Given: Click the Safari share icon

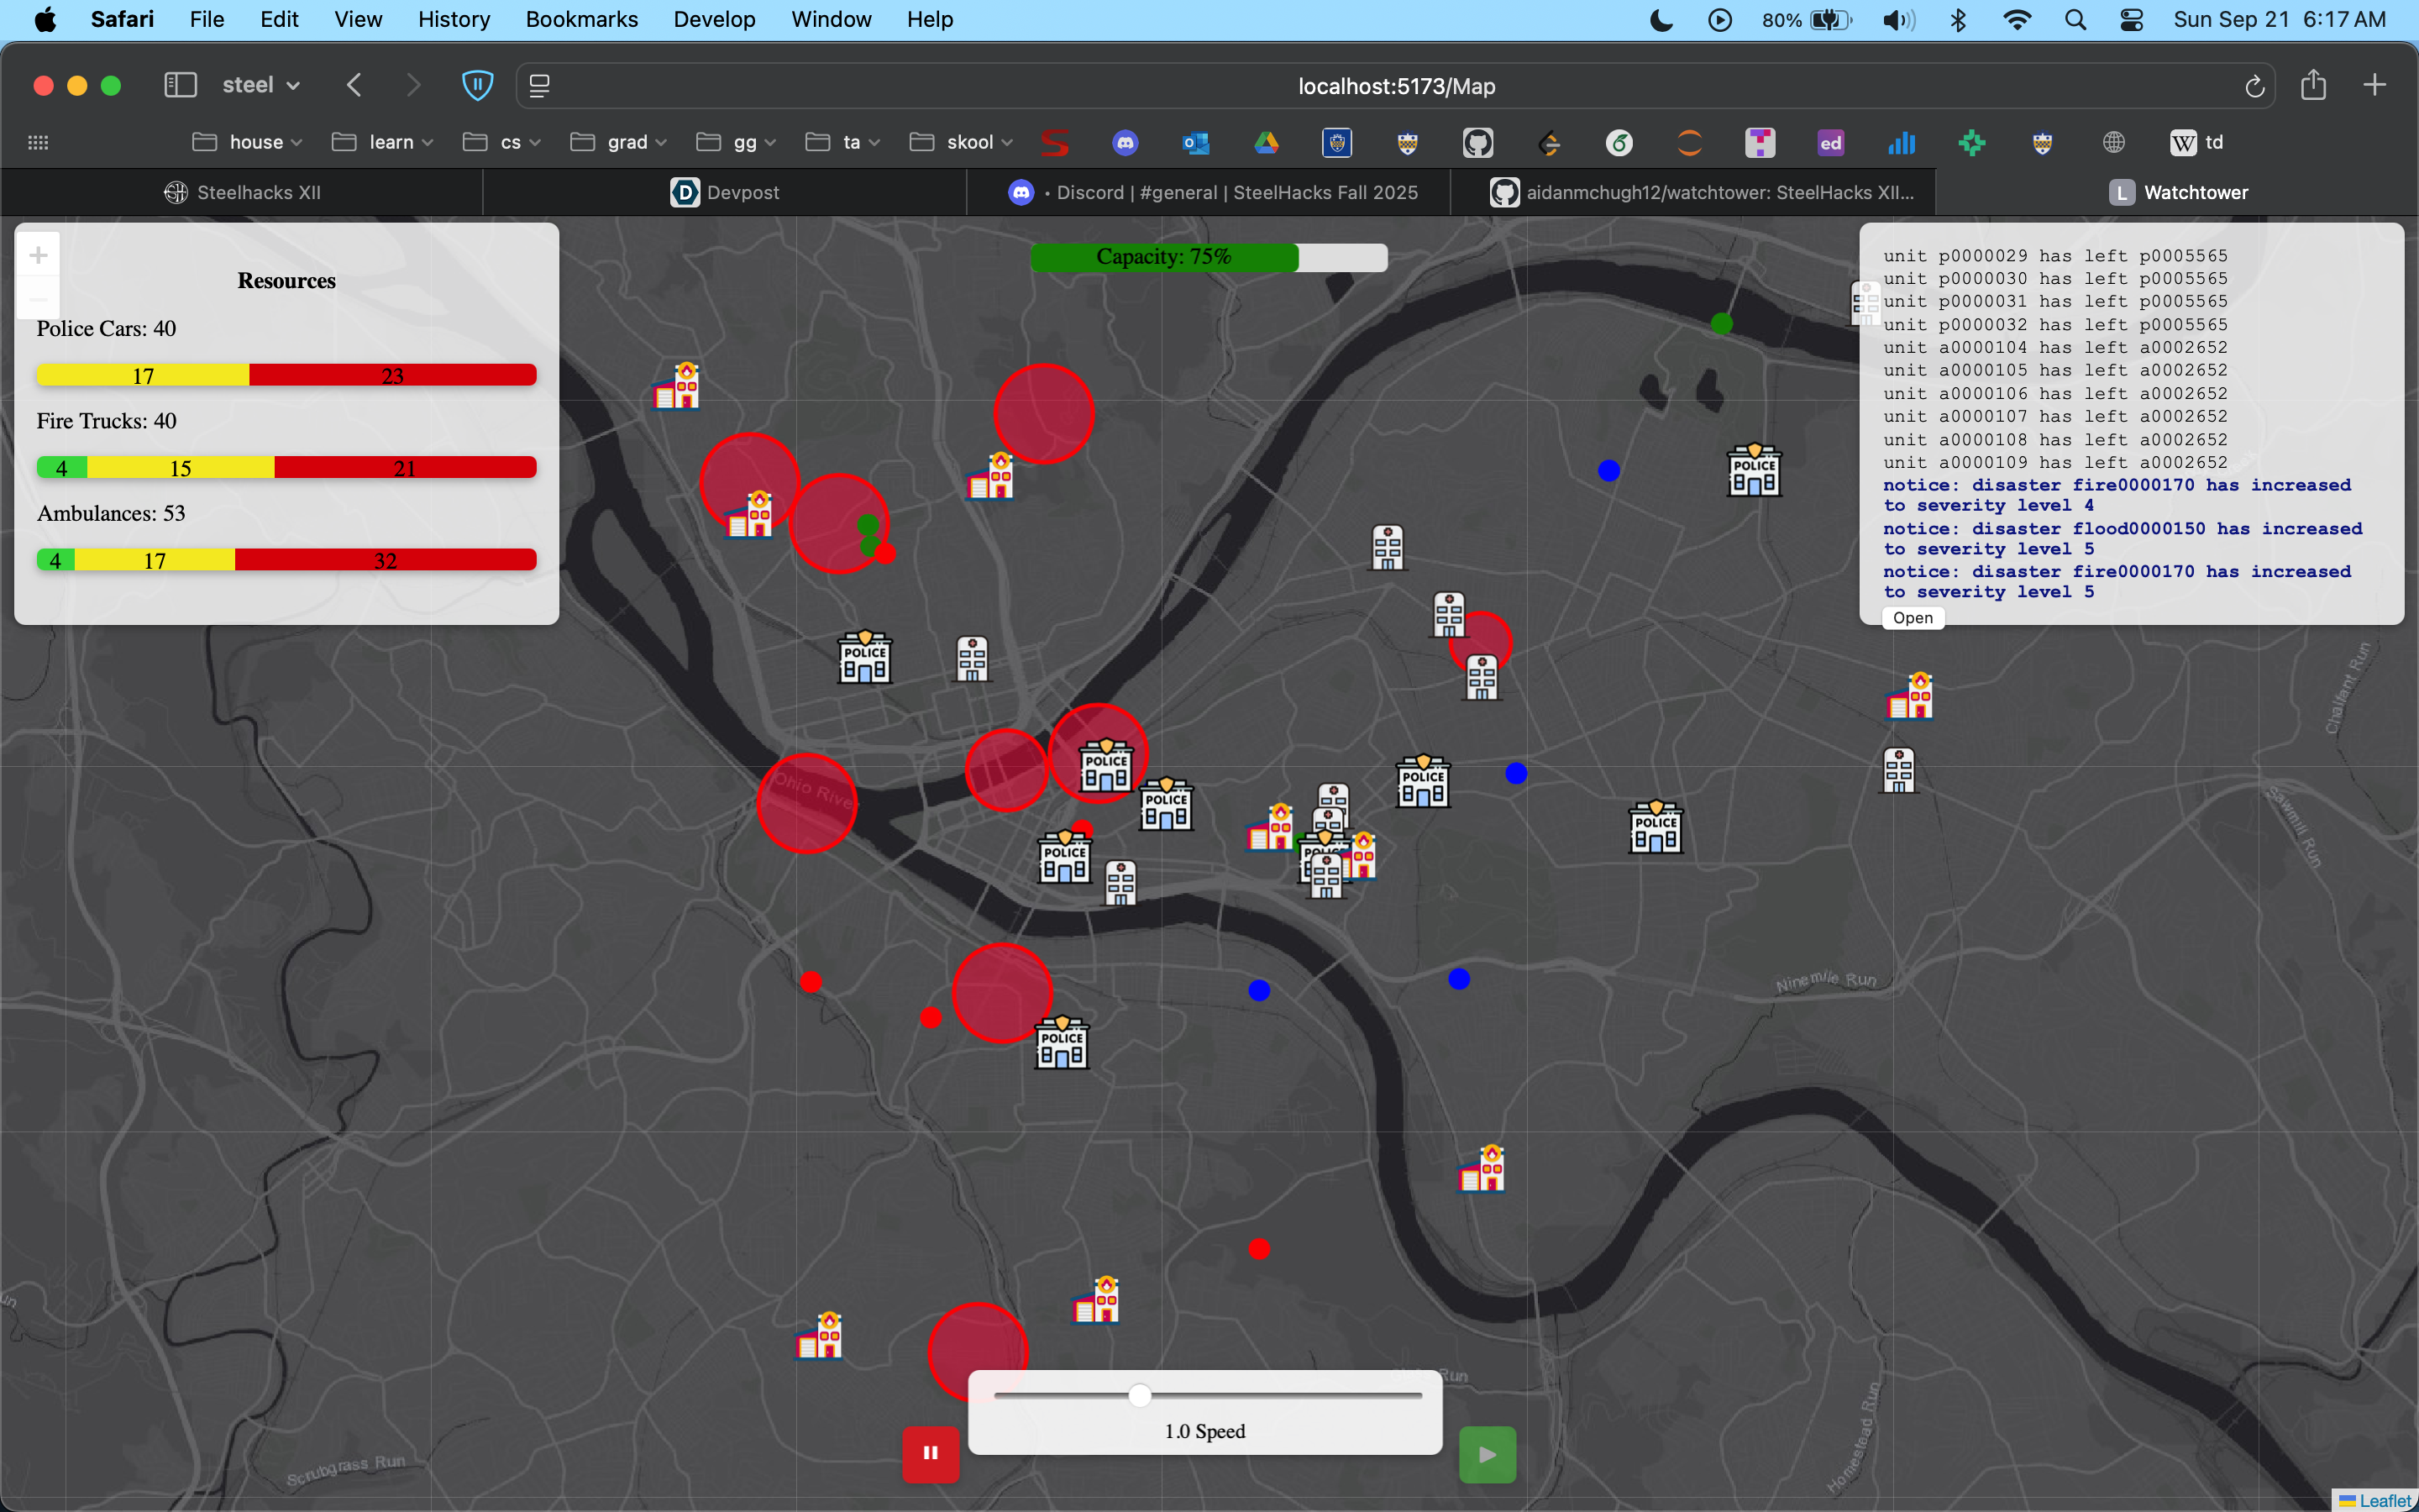Looking at the screenshot, I should pos(2313,85).
